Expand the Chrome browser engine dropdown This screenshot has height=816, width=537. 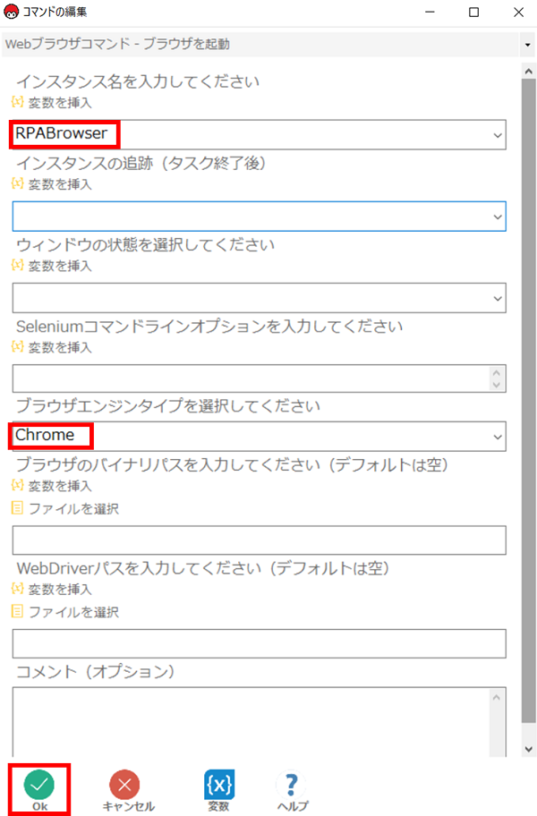pyautogui.click(x=498, y=437)
